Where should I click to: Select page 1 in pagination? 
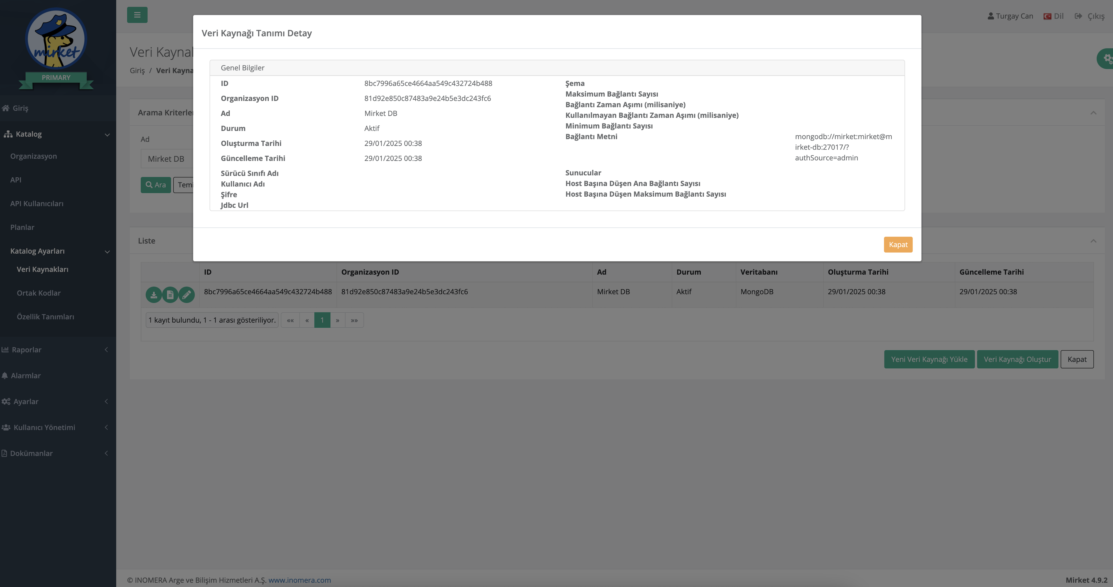click(322, 320)
